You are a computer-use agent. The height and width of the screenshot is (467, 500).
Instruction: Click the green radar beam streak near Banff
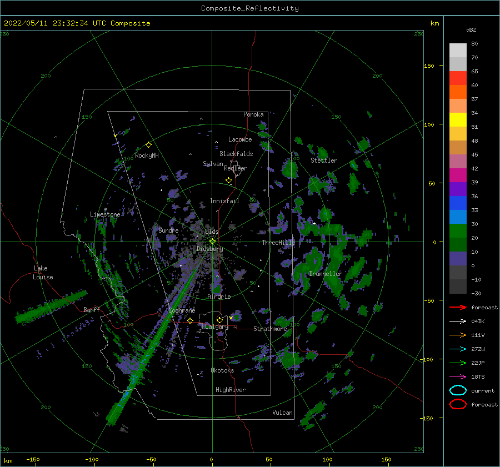point(51,307)
